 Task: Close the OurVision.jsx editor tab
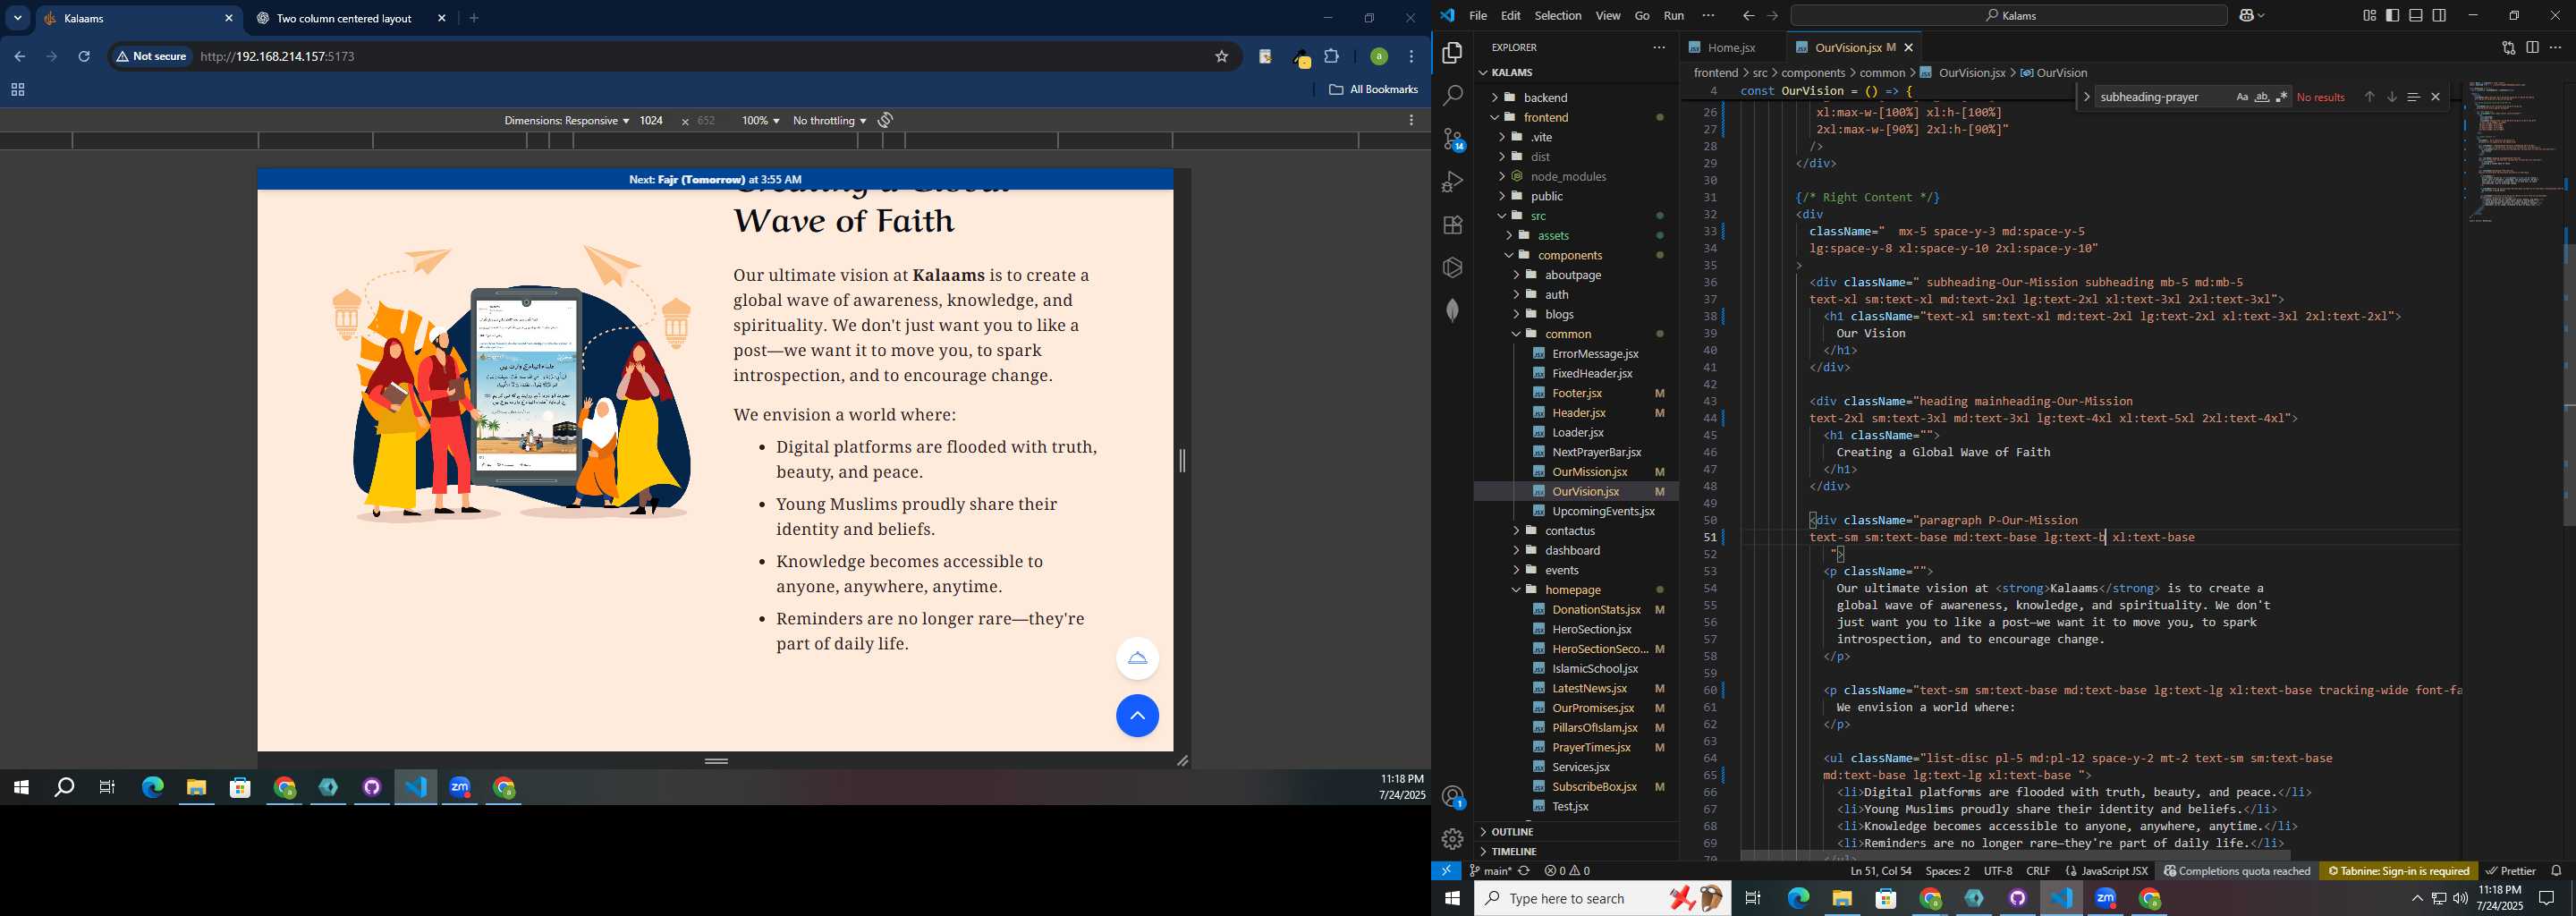(x=1908, y=47)
